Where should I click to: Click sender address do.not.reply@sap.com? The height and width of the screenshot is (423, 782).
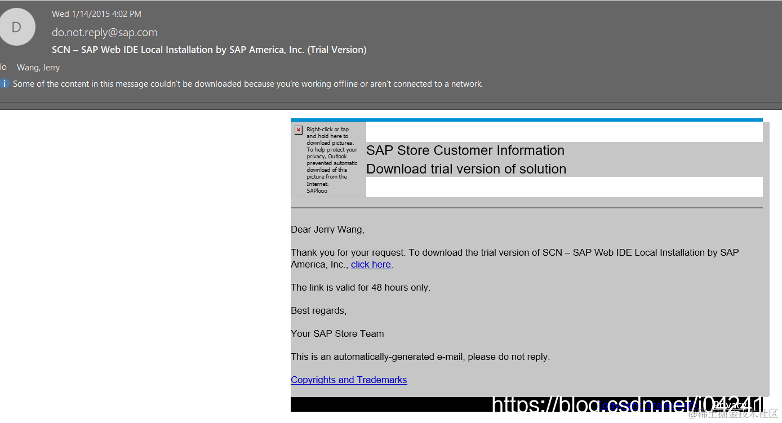[105, 32]
